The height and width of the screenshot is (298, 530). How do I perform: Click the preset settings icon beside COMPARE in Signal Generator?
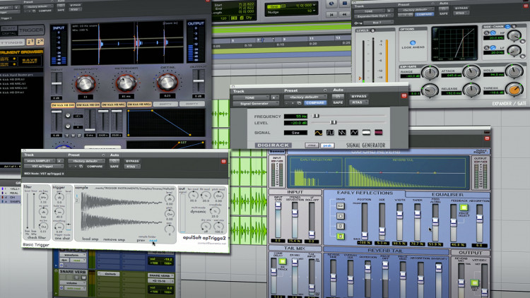300,102
